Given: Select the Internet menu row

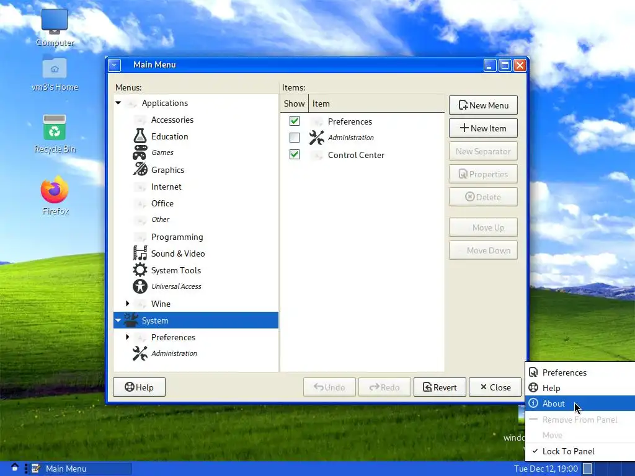Looking at the screenshot, I should tap(196, 187).
